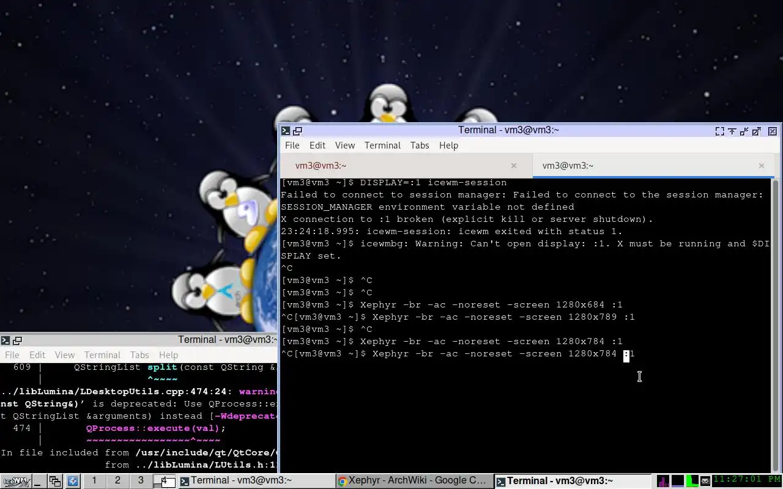This screenshot has width=783, height=489.
Task: Click the roll-up icon on front Terminal titlebar
Action: tap(732, 131)
